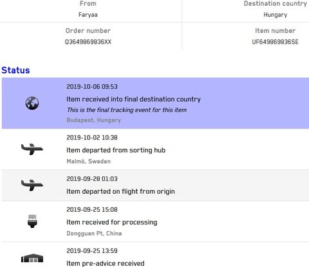Click the globe icon for final destination event
The width and height of the screenshot is (309, 267).
[32, 103]
